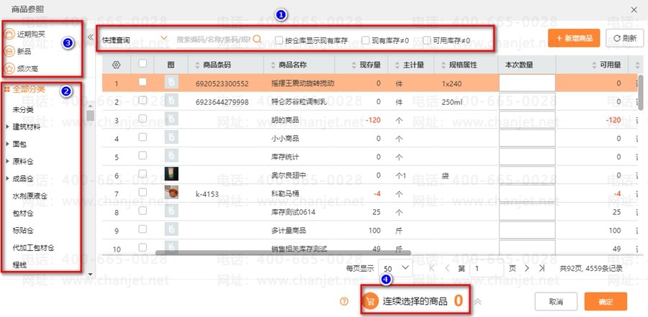Click placeholder image for 摇摆王震动旋转搅动
Image resolution: width=648 pixels, height=317 pixels.
(171, 83)
